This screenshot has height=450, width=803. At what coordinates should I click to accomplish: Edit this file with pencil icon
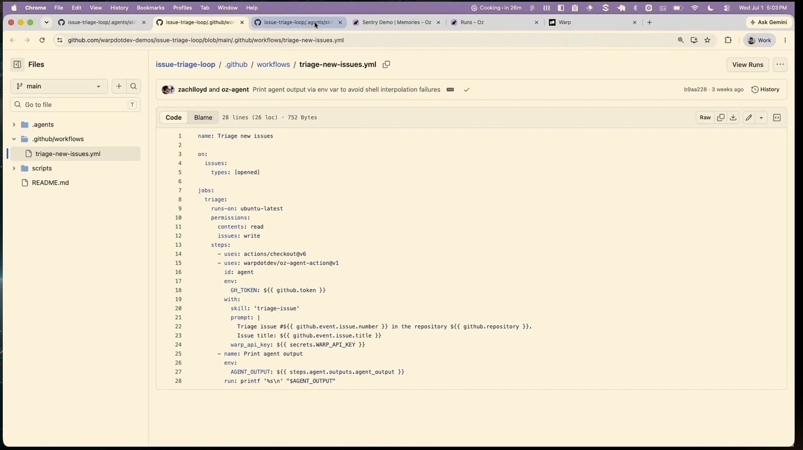click(749, 118)
